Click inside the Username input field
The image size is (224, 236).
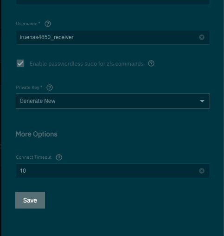[x=113, y=37]
